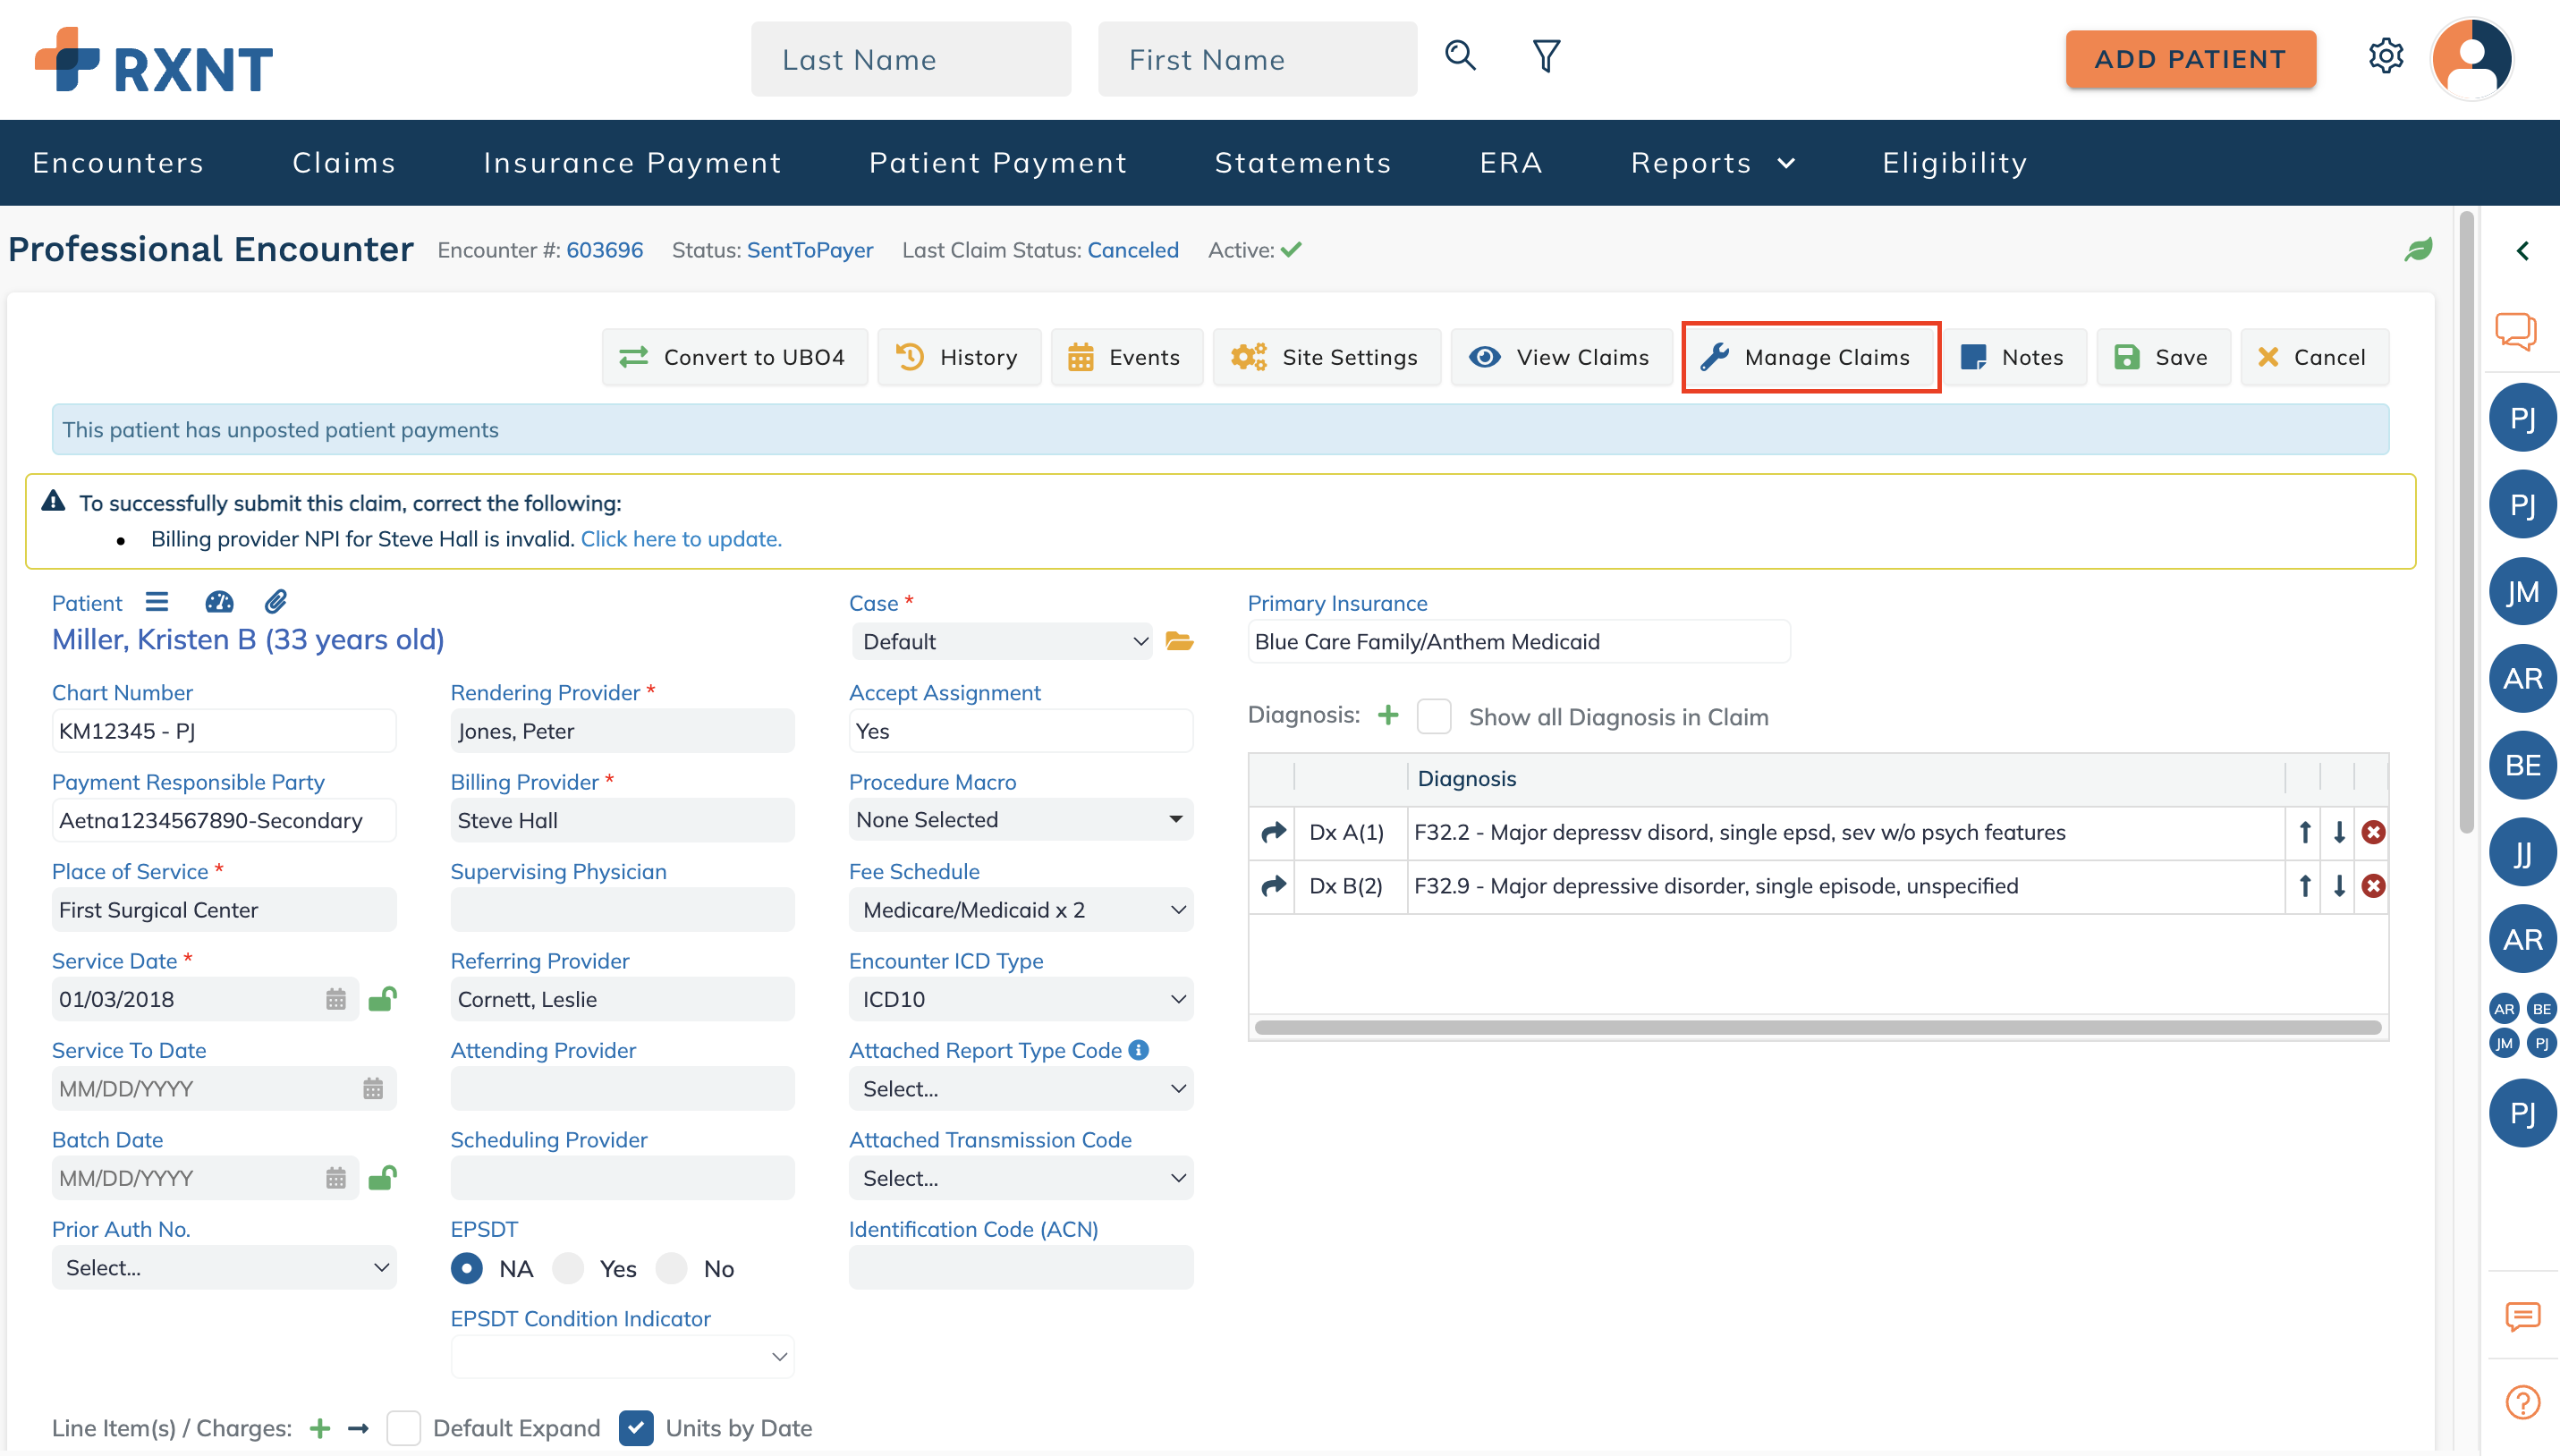
Task: Expand the Fee Schedule dropdown
Action: pos(1020,910)
